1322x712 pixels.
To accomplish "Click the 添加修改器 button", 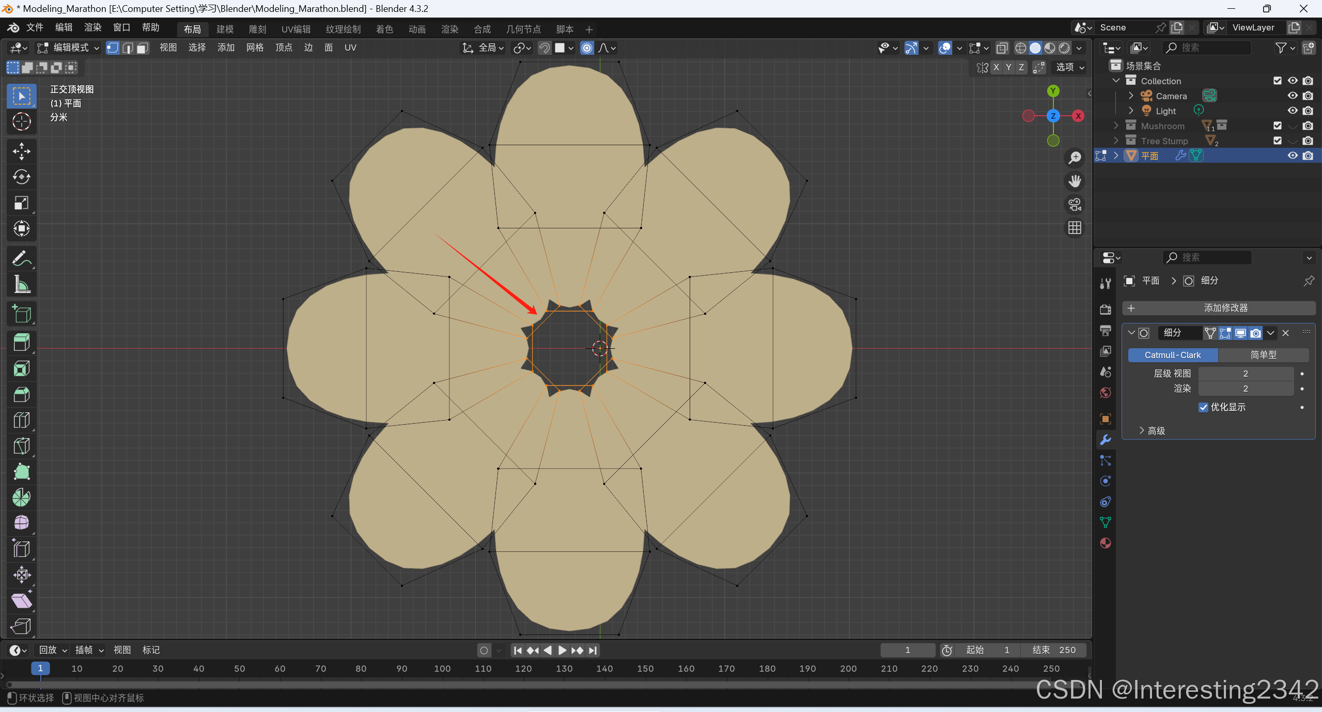I will coord(1219,308).
